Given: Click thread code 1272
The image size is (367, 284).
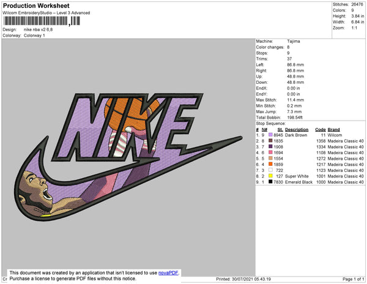Looking at the screenshot, I should [x=321, y=159].
